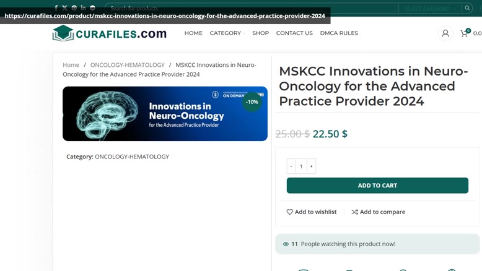This screenshot has width=482, height=271.
Task: Open the Neuro-Oncology product image
Action: tap(165, 114)
